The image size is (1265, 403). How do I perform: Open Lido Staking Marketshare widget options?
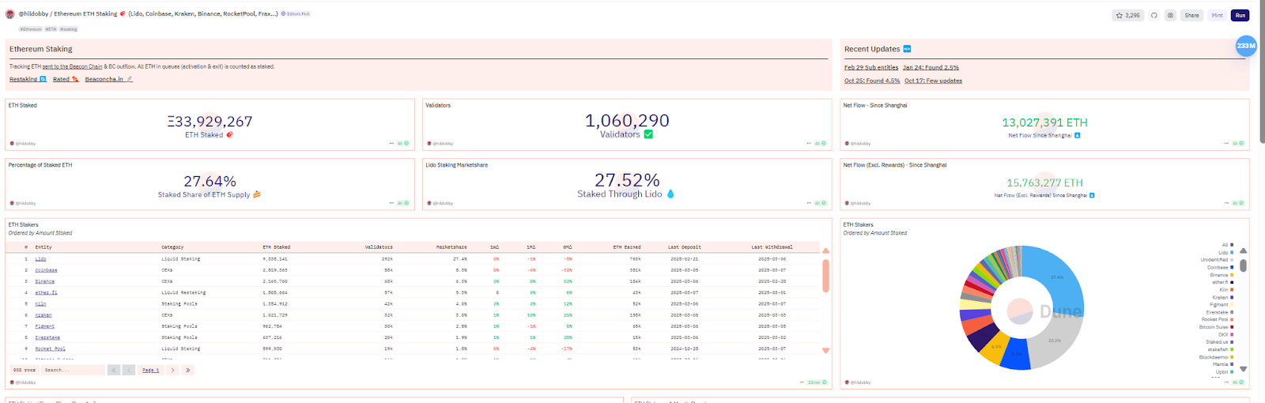pyautogui.click(x=809, y=203)
